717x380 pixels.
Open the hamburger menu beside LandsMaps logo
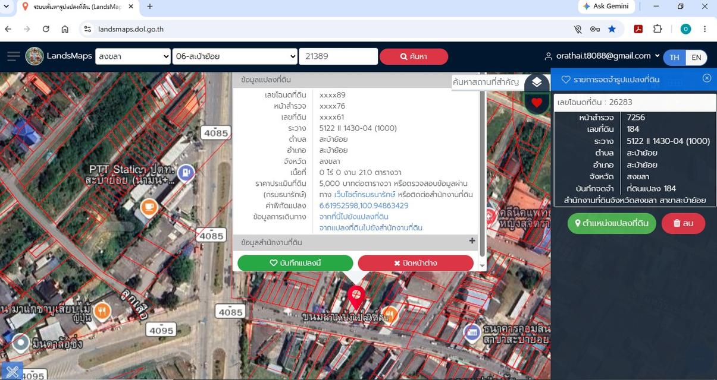click(13, 56)
